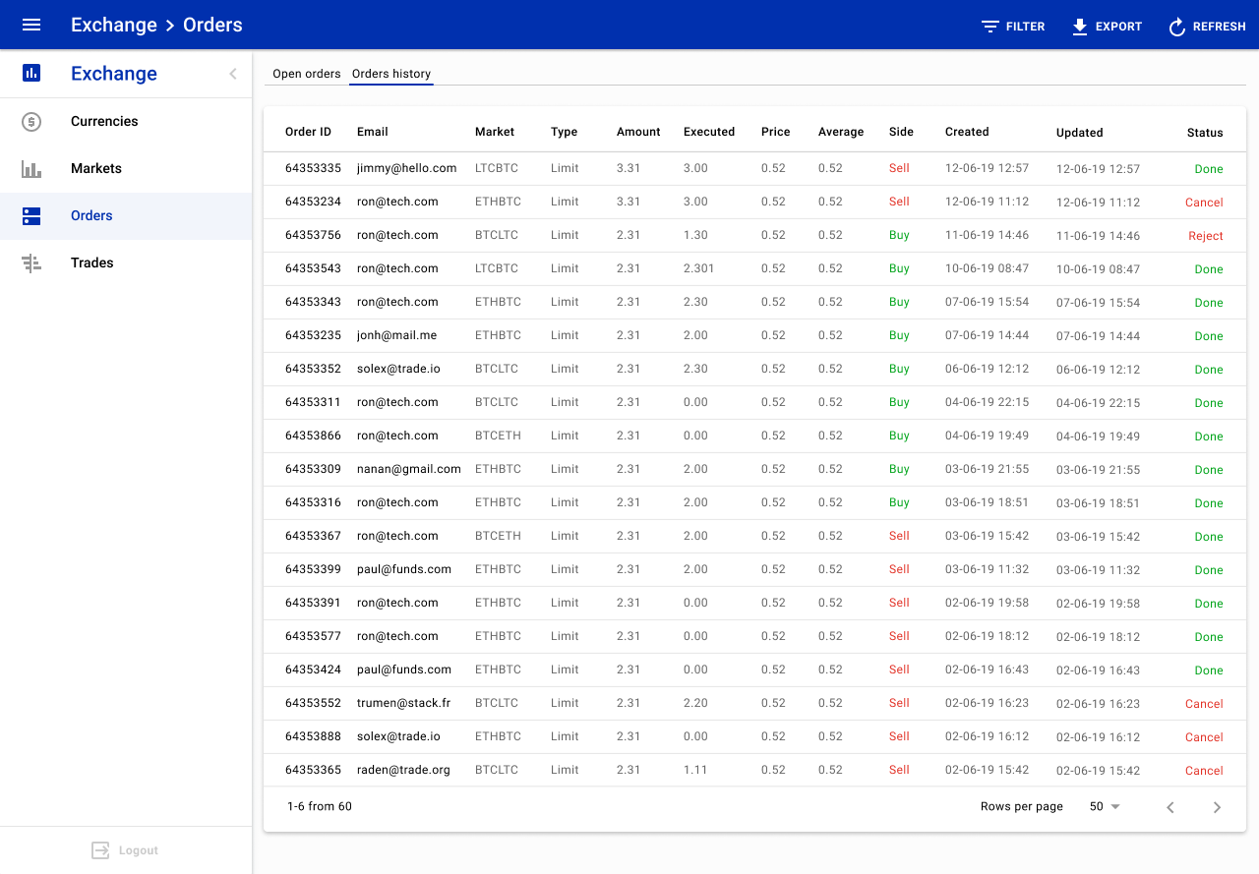Click order ID 64353888
This screenshot has width=1259, height=874.
[x=313, y=736]
